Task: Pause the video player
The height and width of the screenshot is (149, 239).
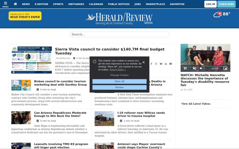Action: coord(185,68)
